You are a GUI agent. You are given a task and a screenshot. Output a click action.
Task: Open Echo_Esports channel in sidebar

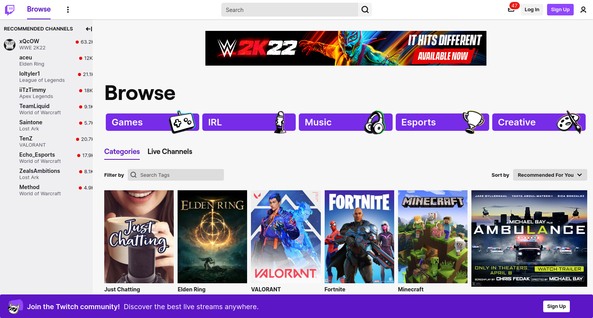[46, 158]
